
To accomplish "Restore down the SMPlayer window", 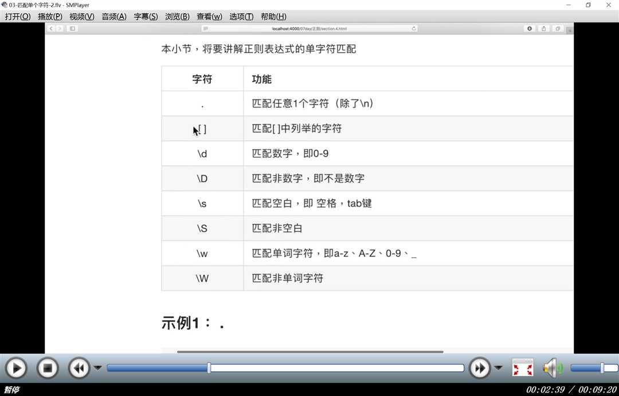I will [x=588, y=5].
